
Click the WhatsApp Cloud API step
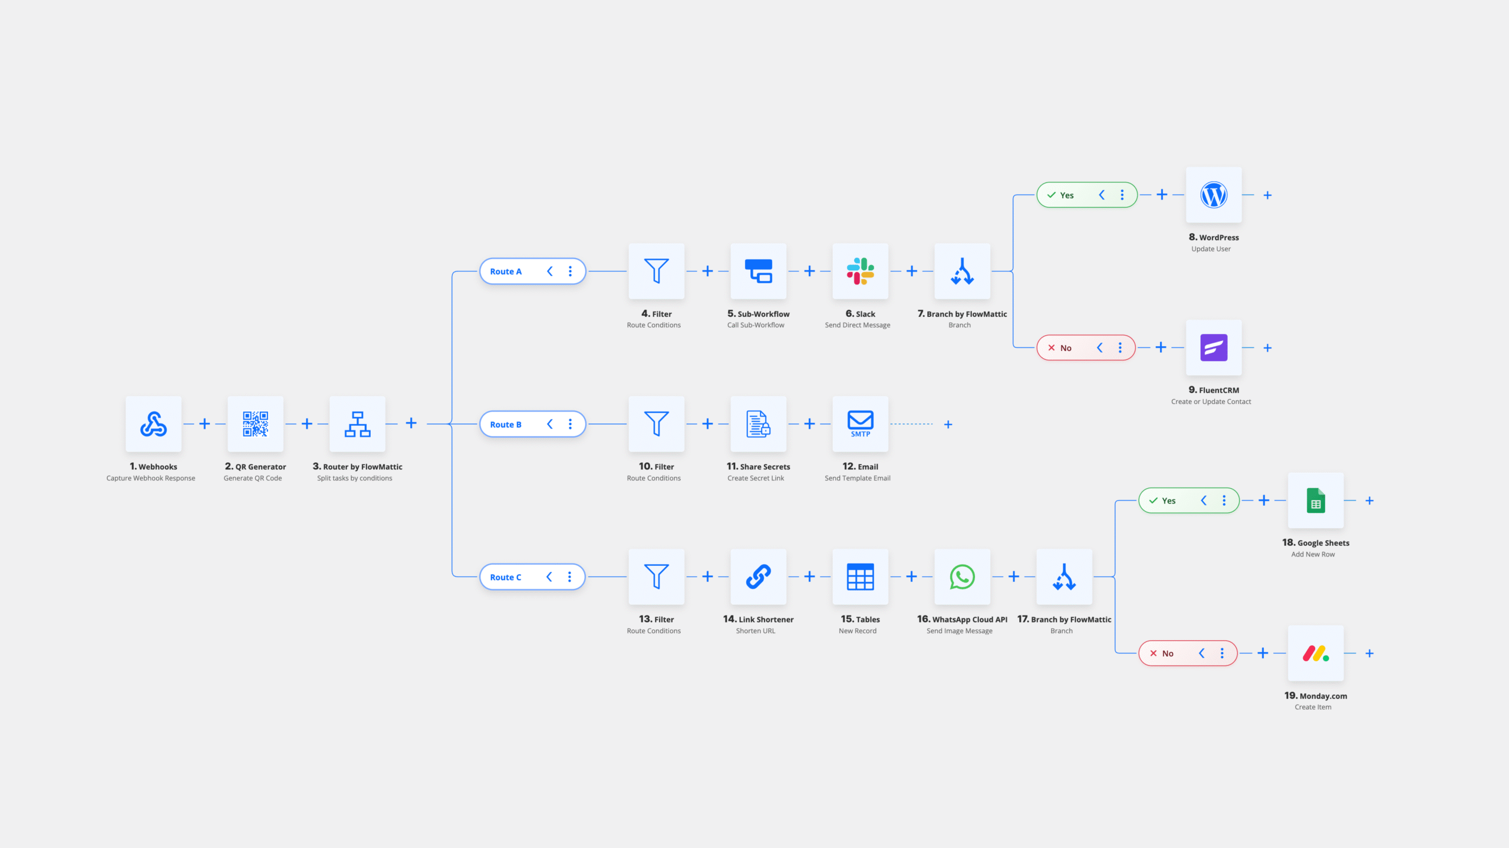pos(962,577)
